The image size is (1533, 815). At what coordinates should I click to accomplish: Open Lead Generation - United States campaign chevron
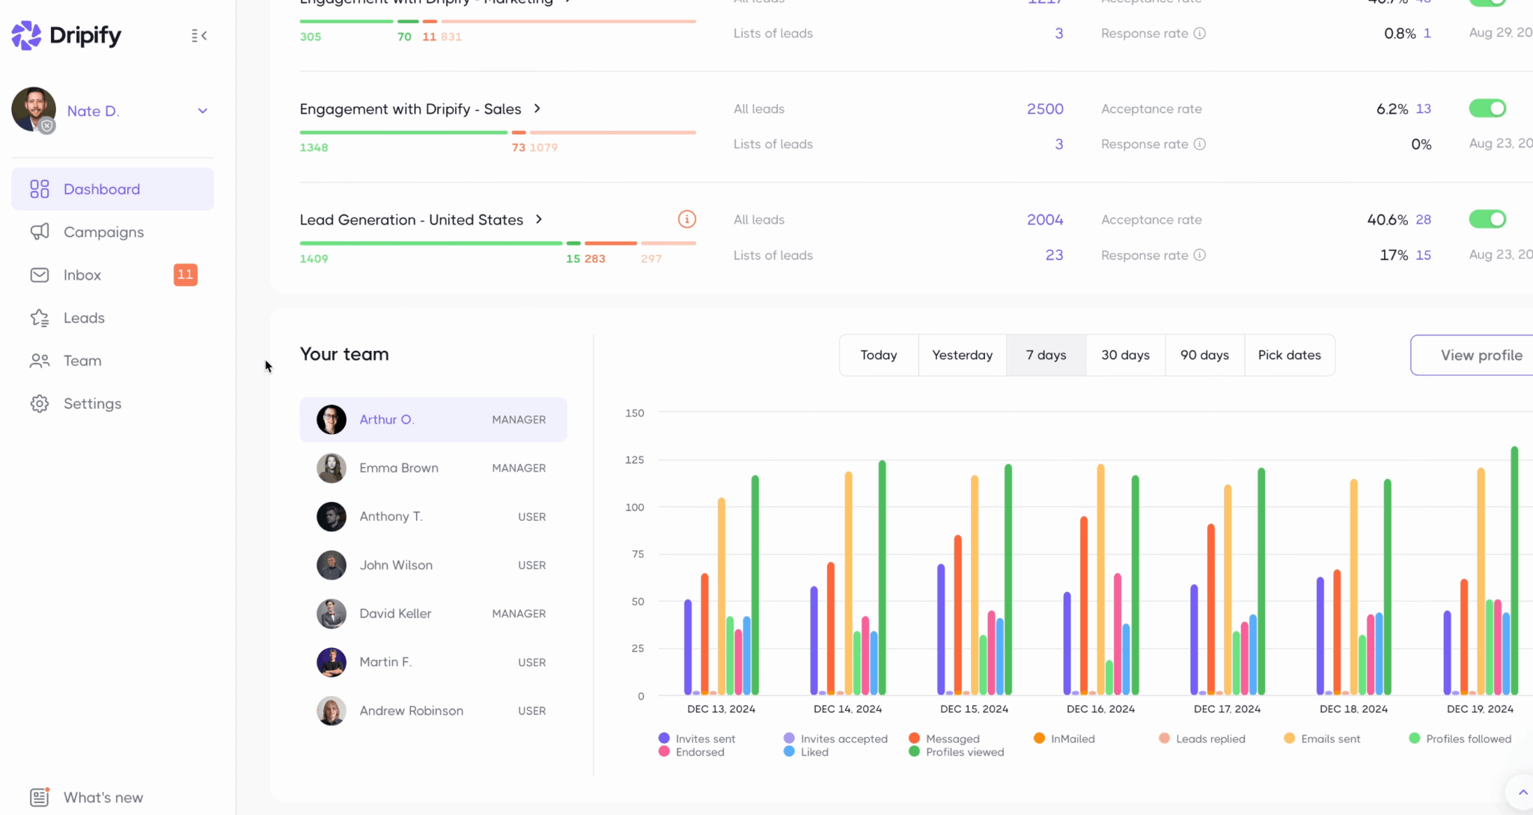(x=538, y=219)
